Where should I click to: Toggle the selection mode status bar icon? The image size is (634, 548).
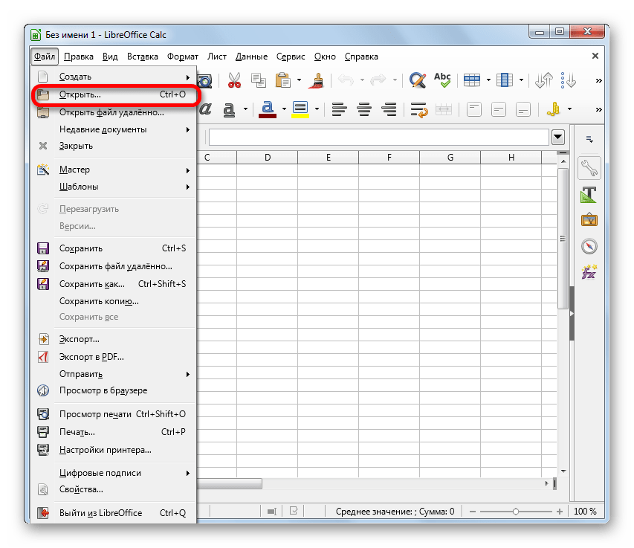273,512
